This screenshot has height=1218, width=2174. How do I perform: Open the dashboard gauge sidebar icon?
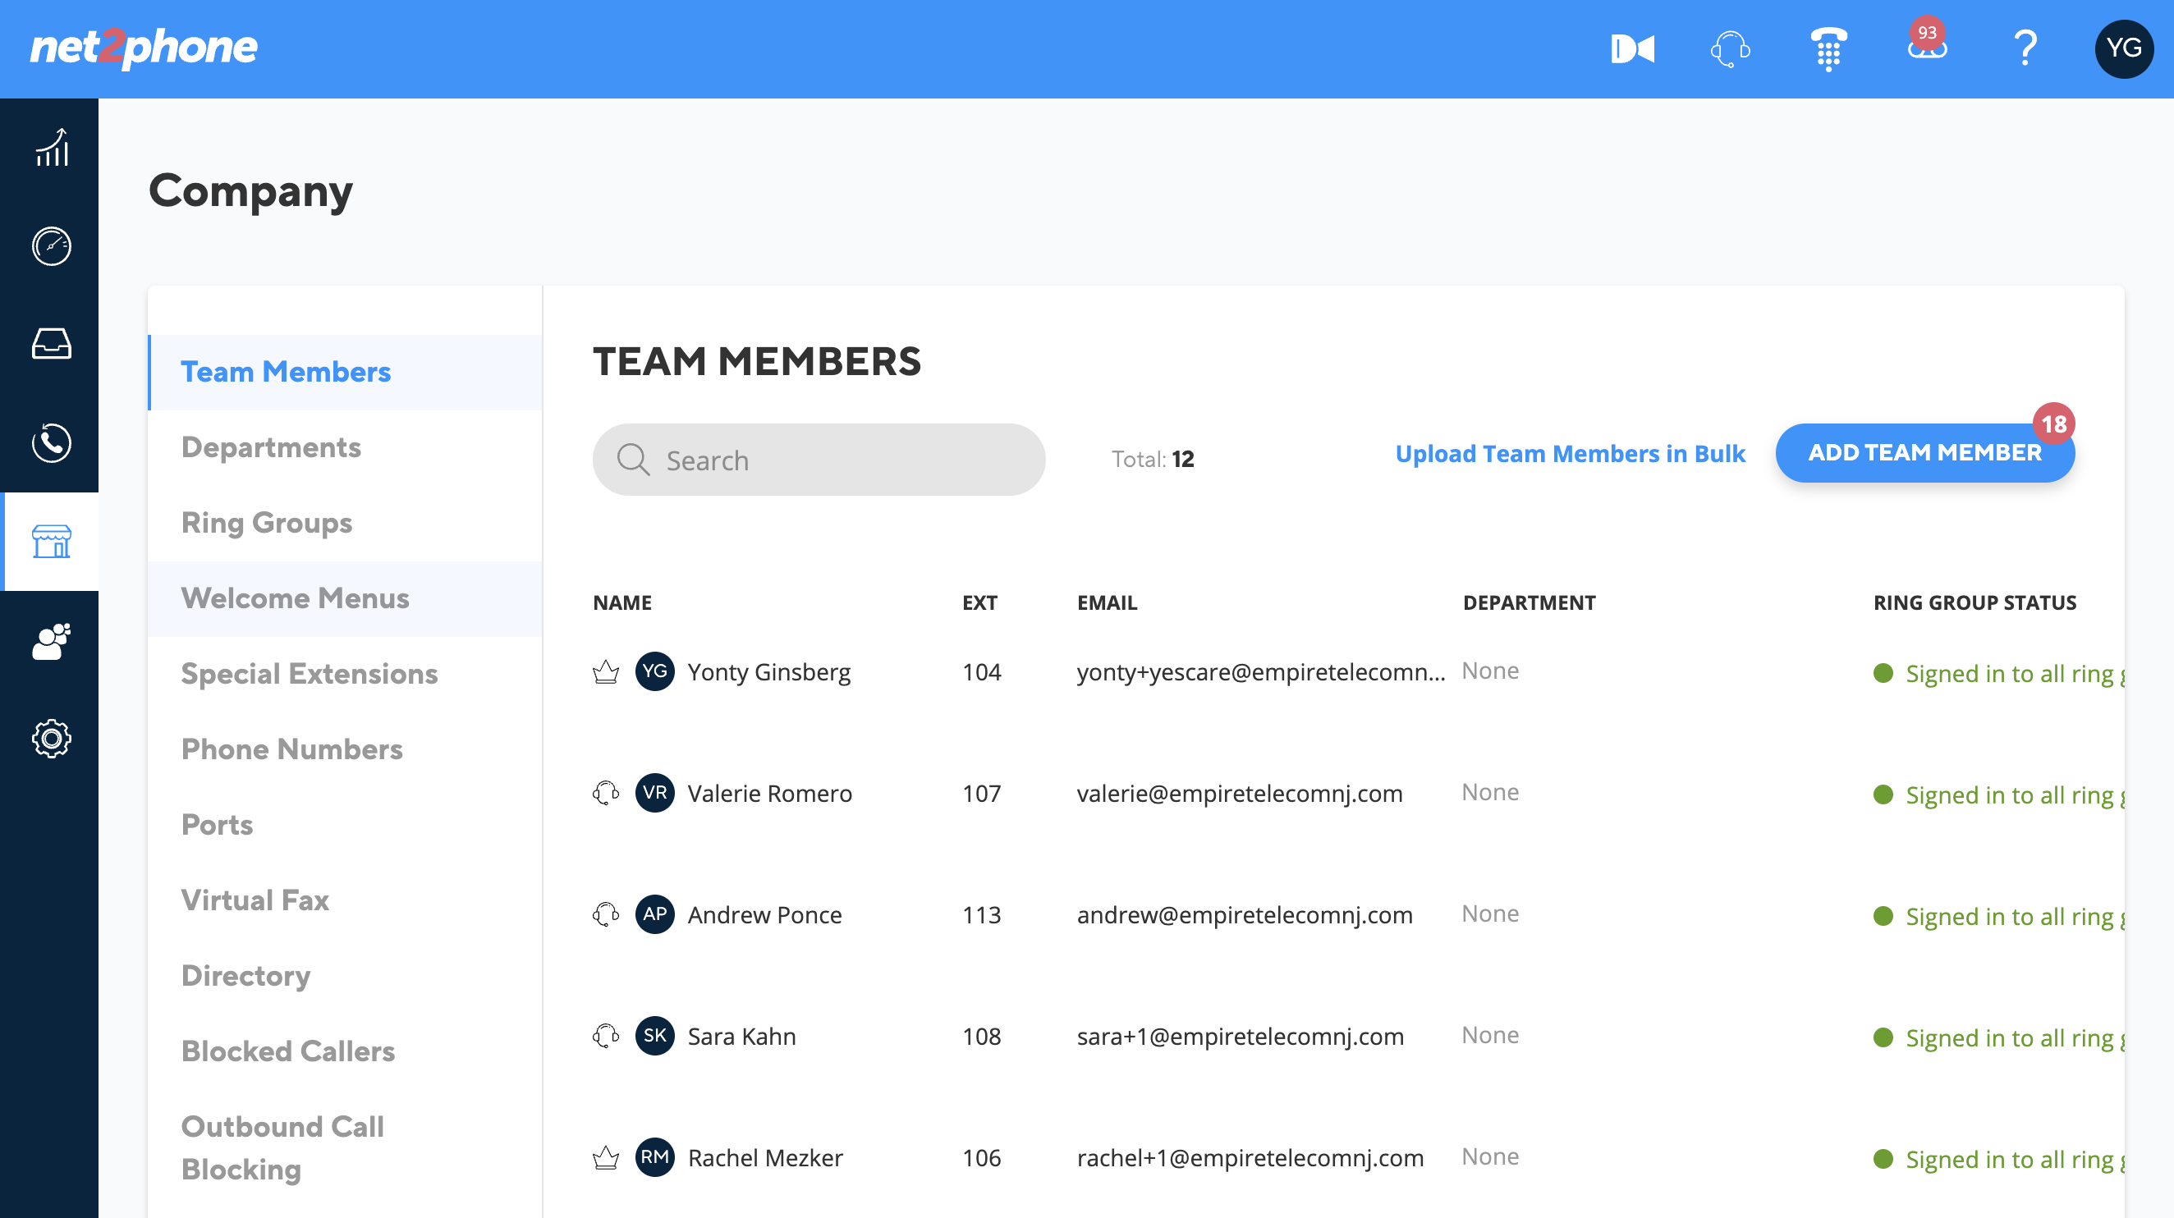pos(52,246)
